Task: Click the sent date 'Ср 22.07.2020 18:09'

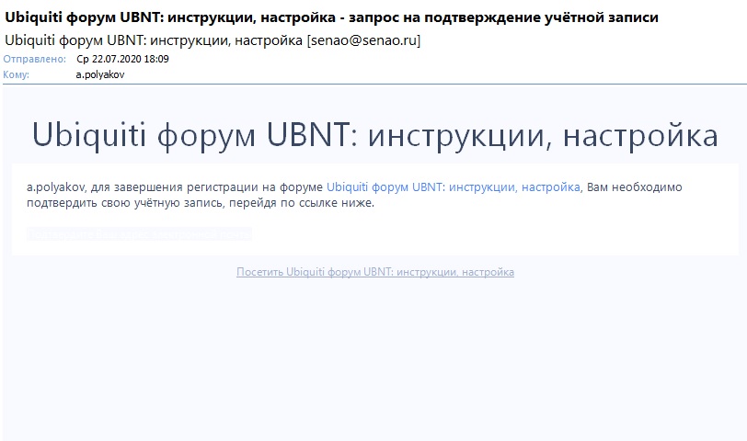Action: point(122,59)
